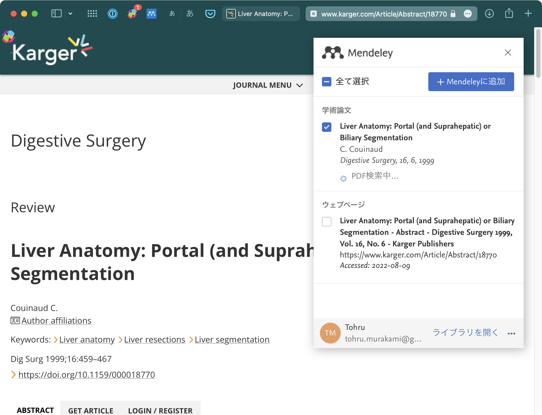
Task: Open the 1Password extension icon
Action: (x=113, y=14)
